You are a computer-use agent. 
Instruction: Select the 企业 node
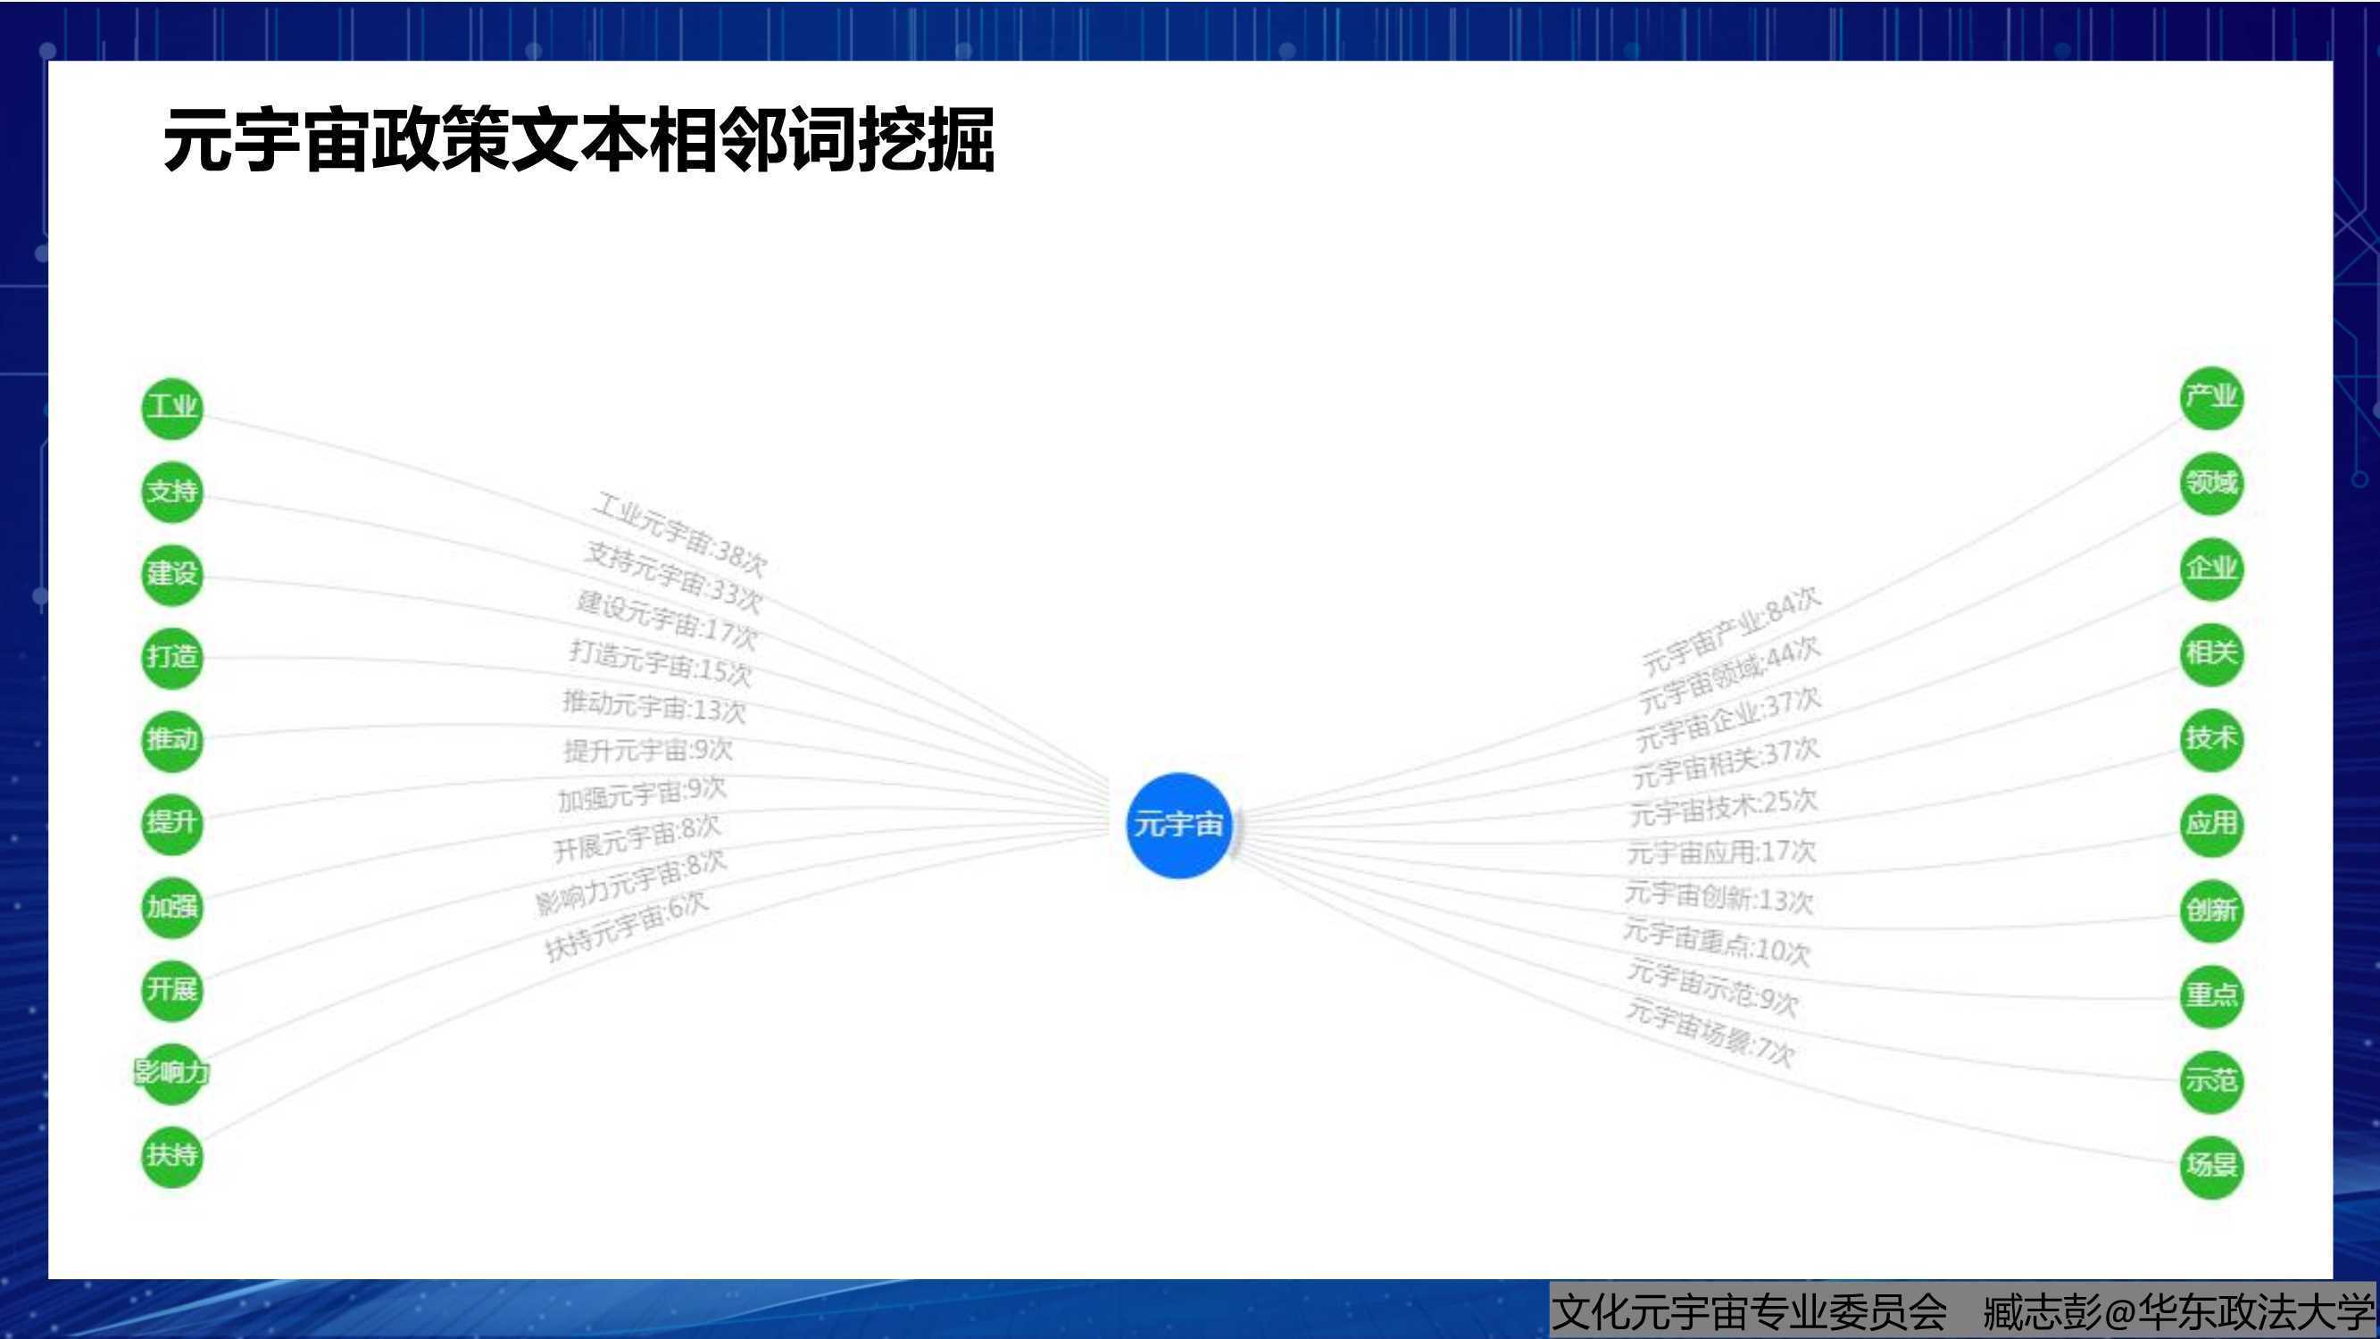coord(2211,570)
